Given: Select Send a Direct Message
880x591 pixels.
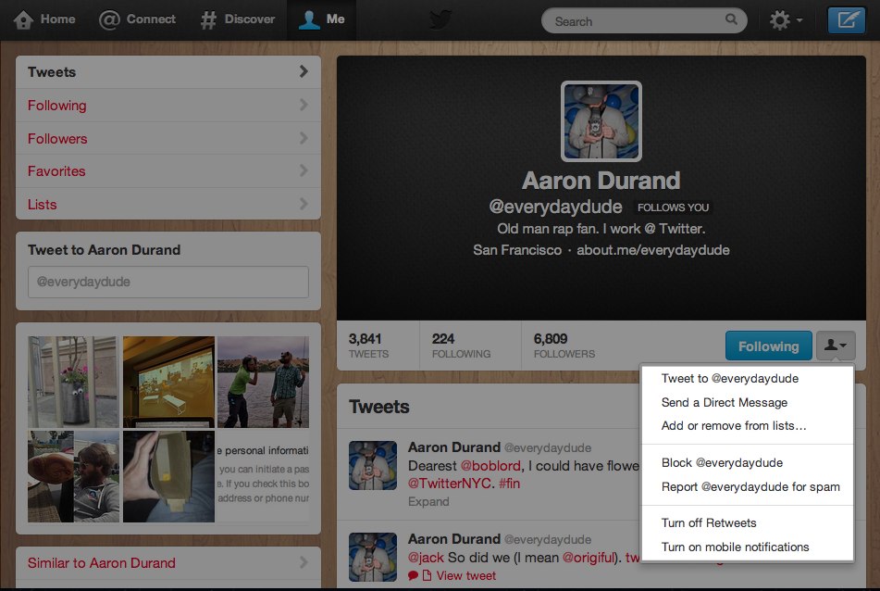Looking at the screenshot, I should tap(725, 402).
